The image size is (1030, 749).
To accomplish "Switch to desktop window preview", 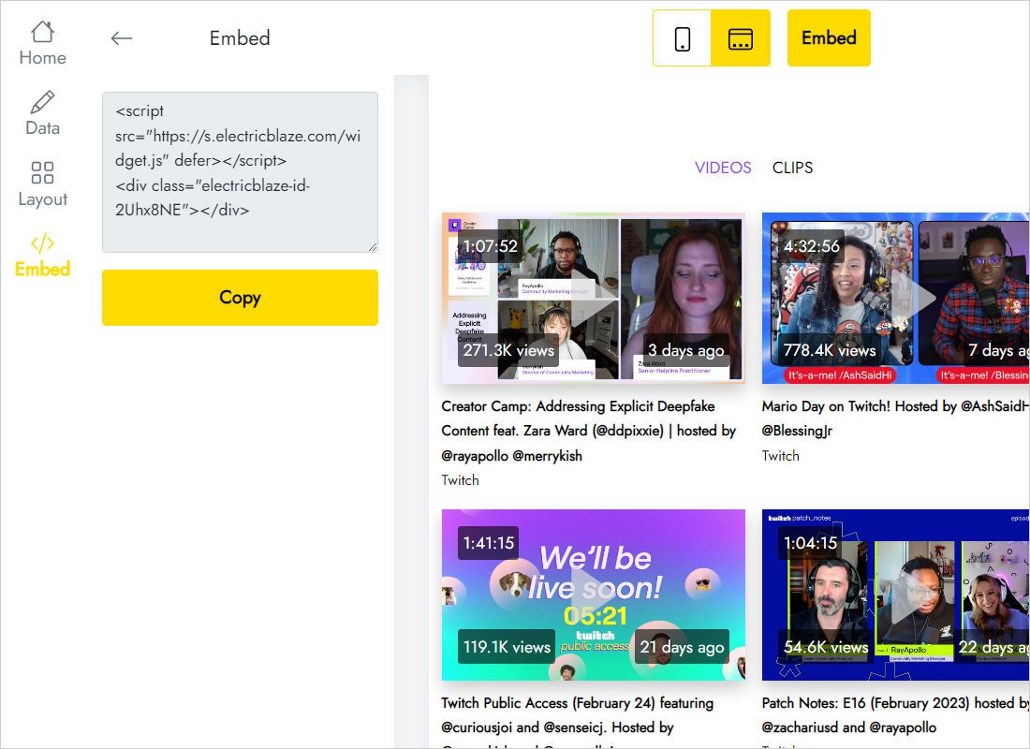I will 741,38.
